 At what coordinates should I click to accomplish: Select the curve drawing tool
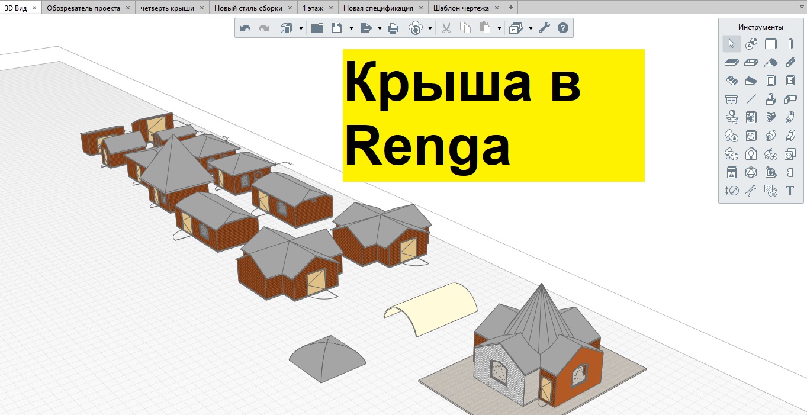coord(751,191)
